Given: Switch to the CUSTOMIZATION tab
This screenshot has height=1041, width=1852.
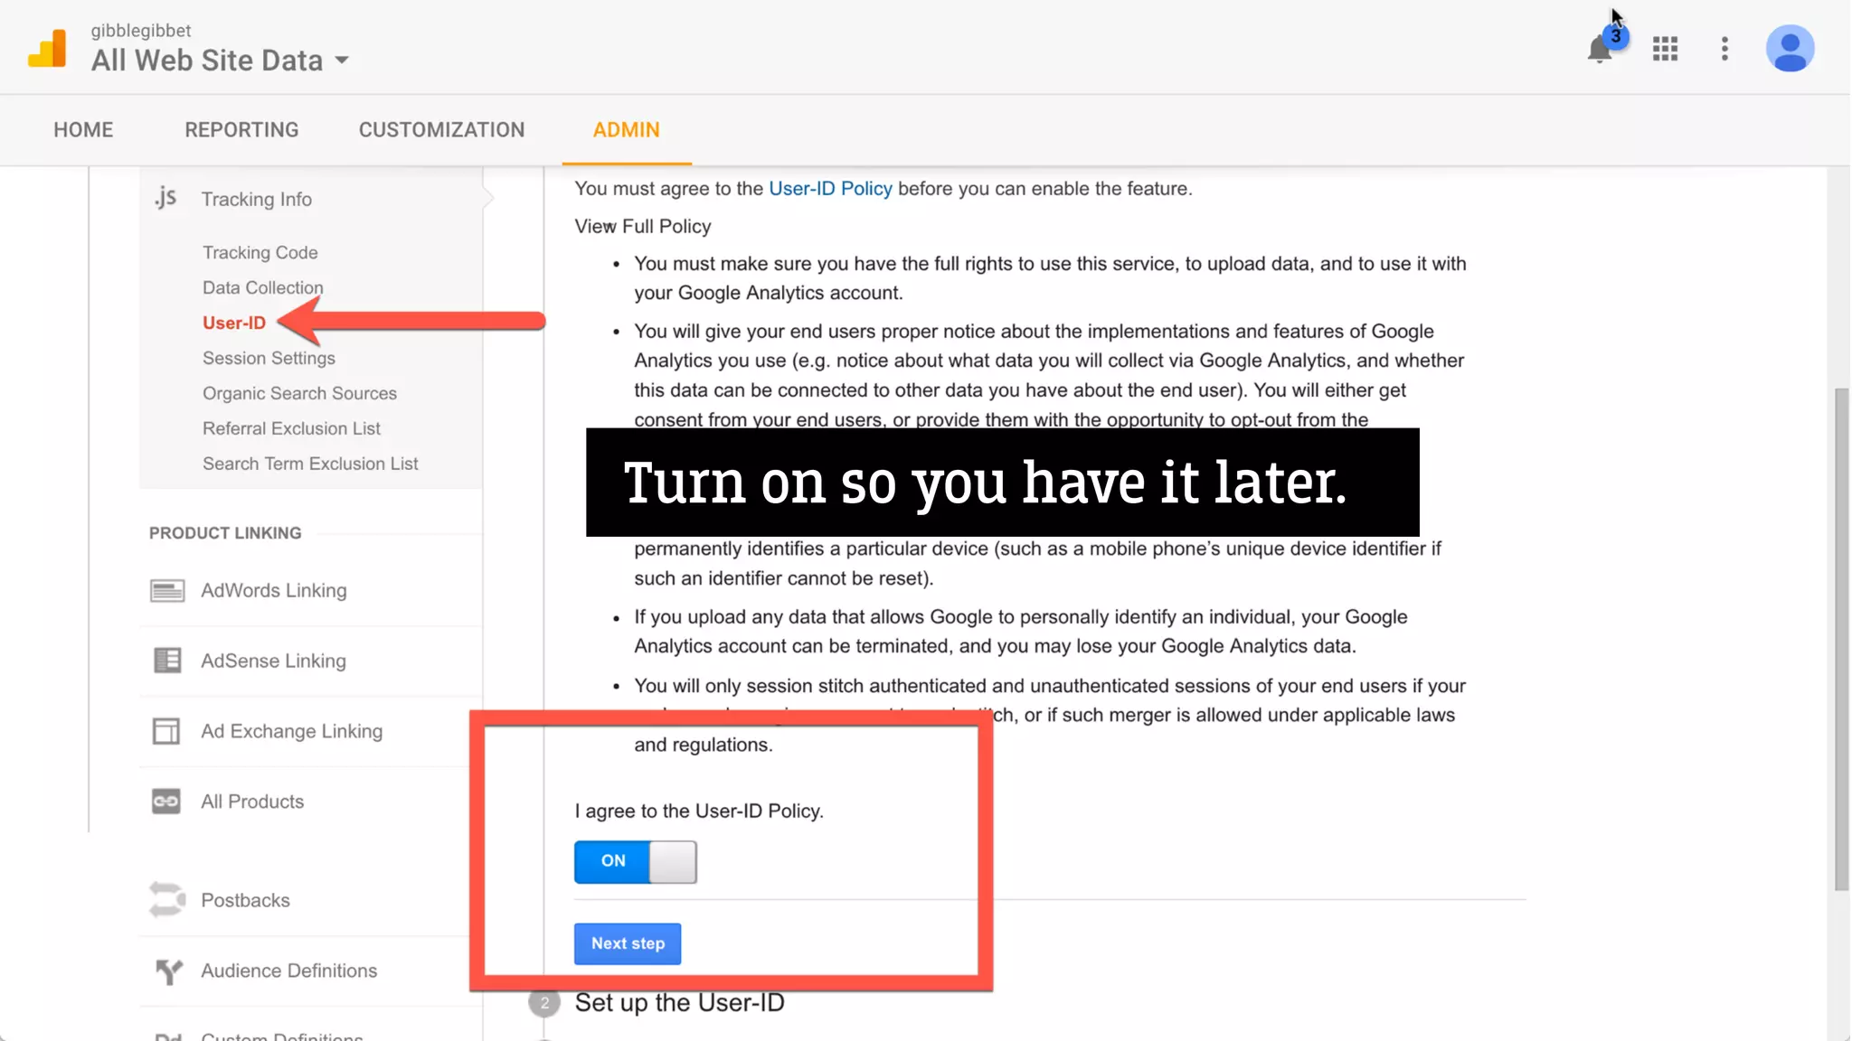Looking at the screenshot, I should pyautogui.click(x=441, y=130).
